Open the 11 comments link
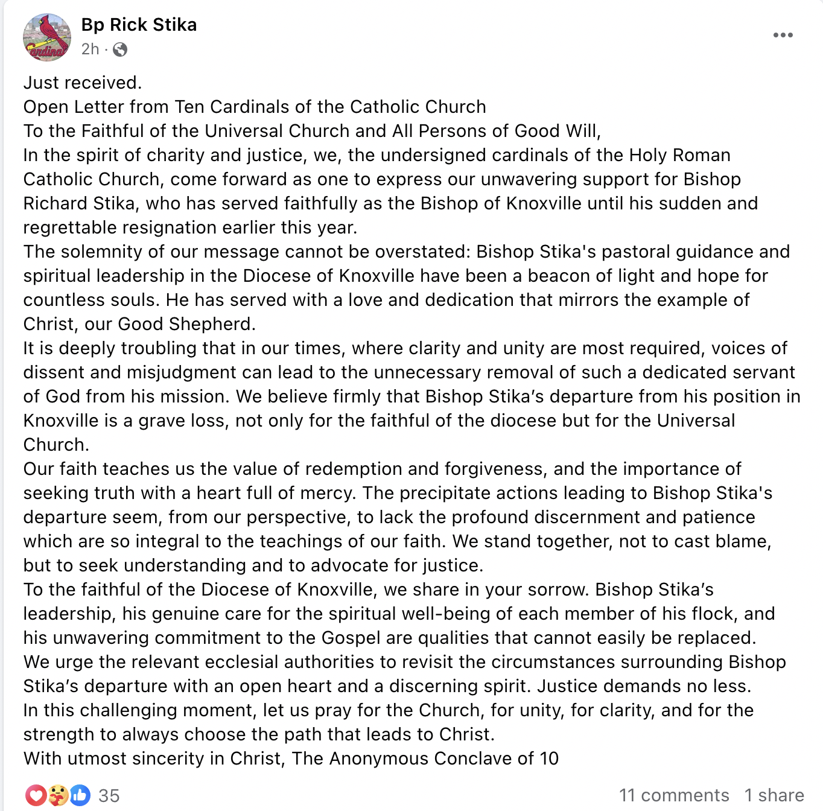 tap(675, 795)
